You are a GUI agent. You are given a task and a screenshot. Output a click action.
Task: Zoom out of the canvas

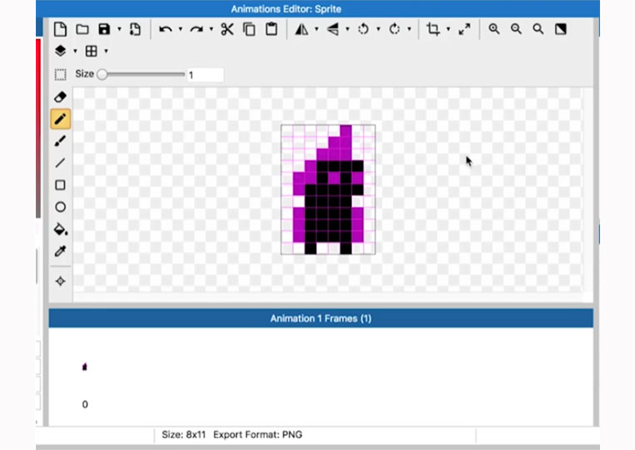[516, 29]
